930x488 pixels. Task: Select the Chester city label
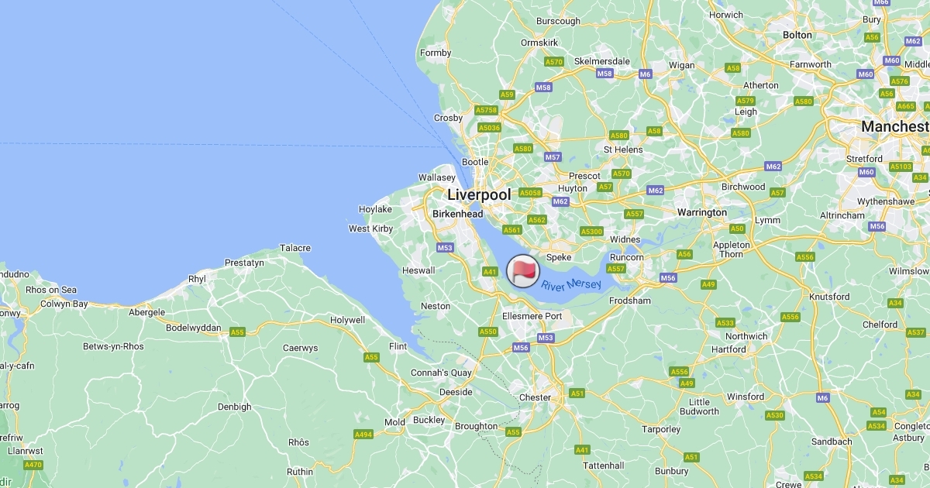535,397
